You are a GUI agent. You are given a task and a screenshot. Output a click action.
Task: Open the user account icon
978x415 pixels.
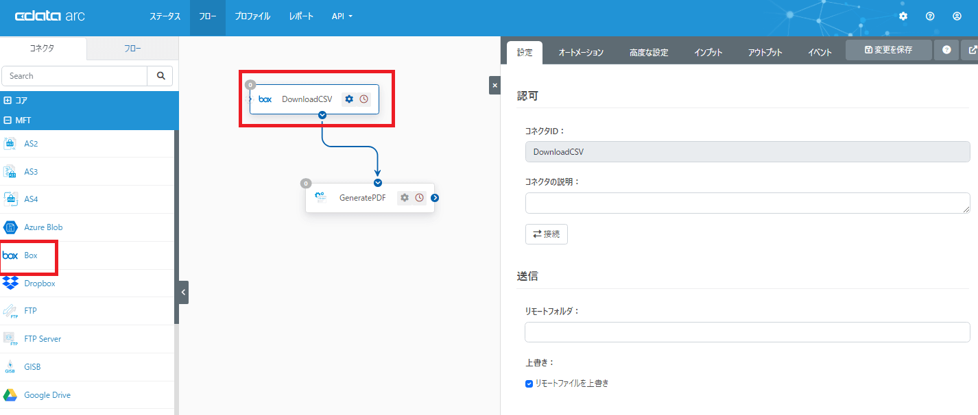(957, 16)
